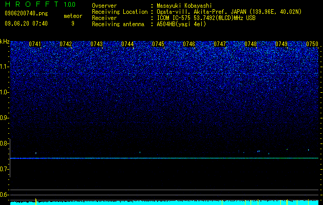Click the cyan signal level bar
This screenshot has width=323, height=205.
[x=164, y=203]
